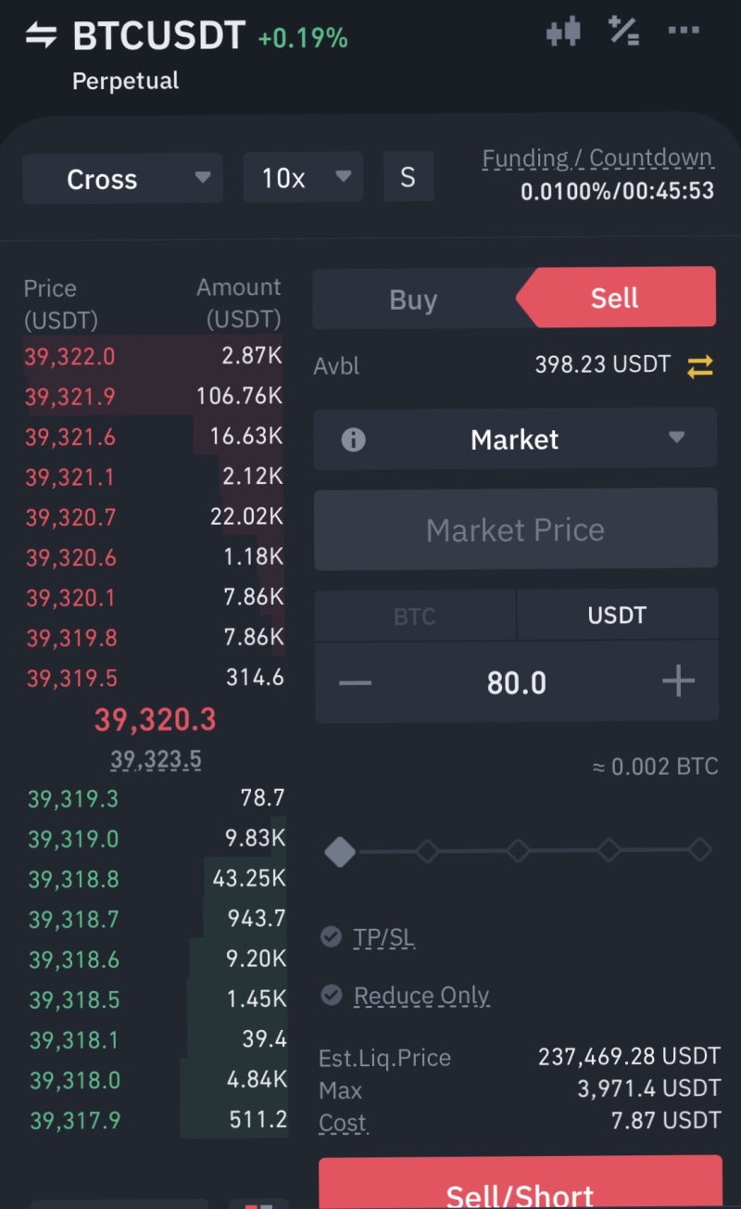Screen dimensions: 741x1209
Task: Enable the TP/SL checkbox
Action: [331, 937]
